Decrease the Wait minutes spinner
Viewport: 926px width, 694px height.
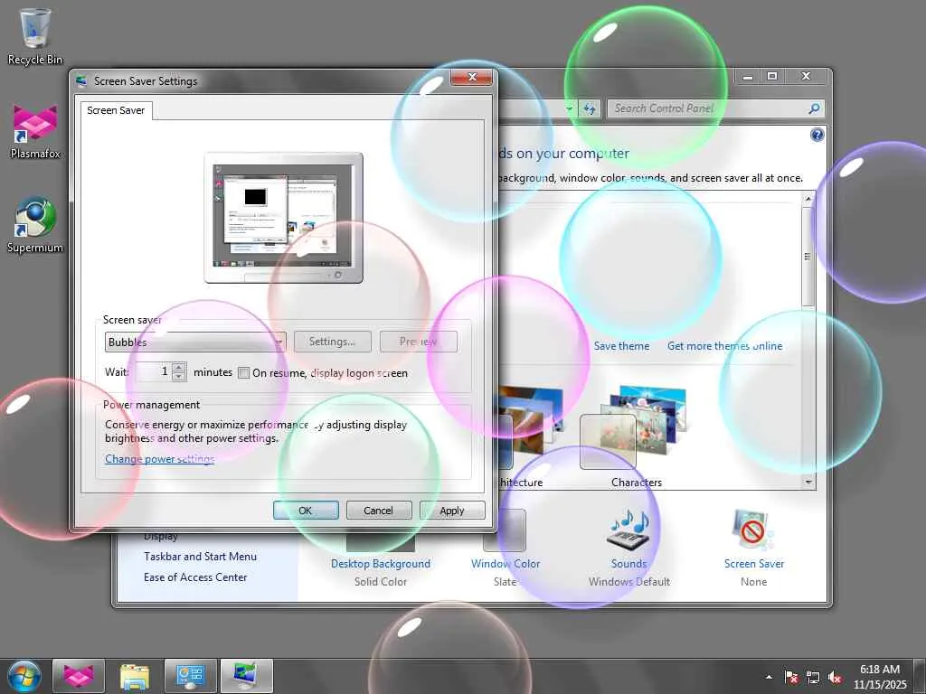tap(180, 377)
